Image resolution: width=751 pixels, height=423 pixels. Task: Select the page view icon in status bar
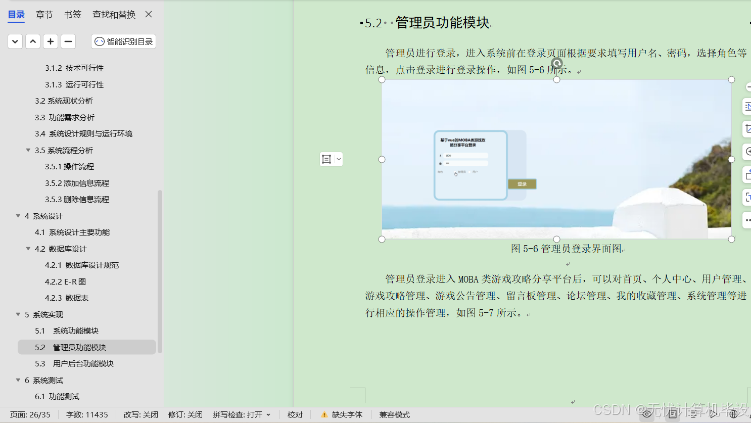pyautogui.click(x=673, y=413)
